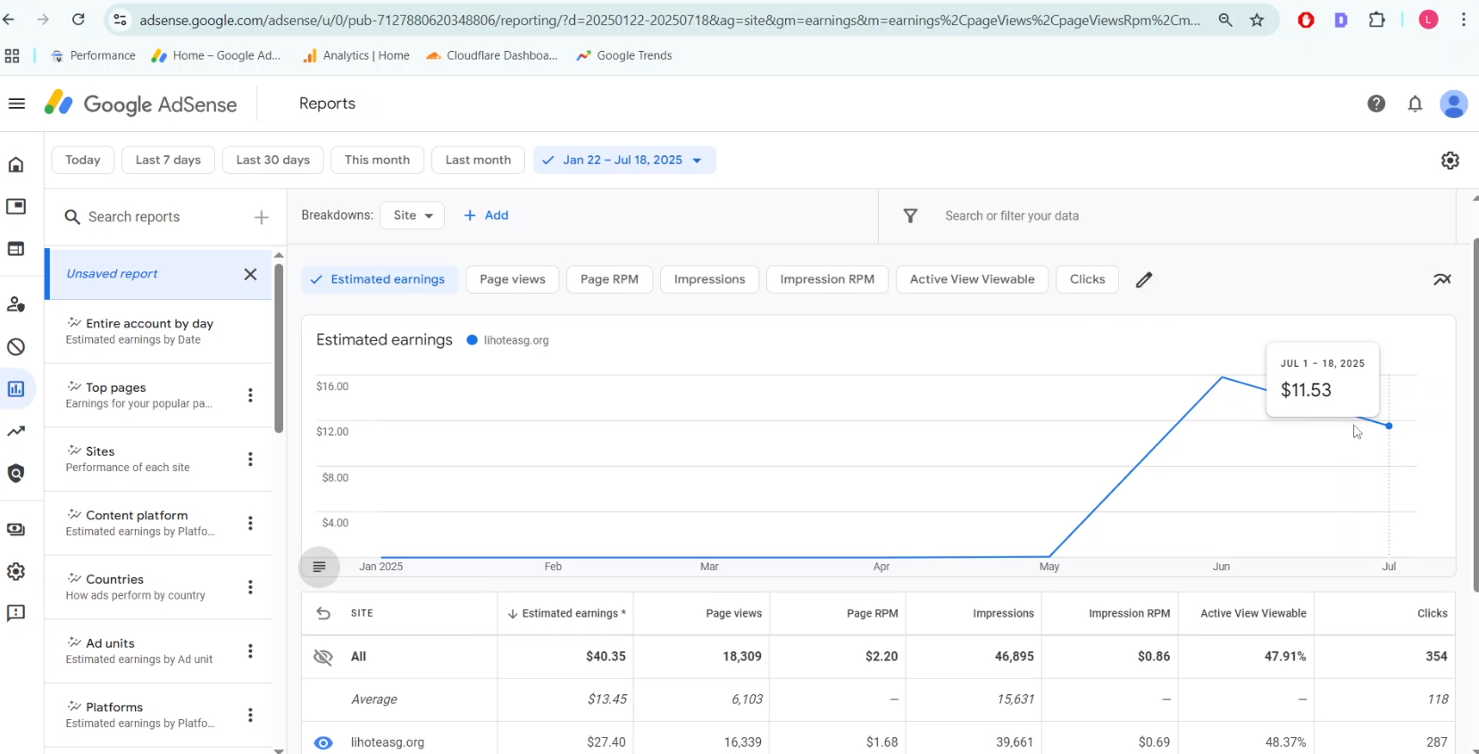Toggle Page RPM metric chip
The height and width of the screenshot is (754, 1479).
click(x=609, y=279)
